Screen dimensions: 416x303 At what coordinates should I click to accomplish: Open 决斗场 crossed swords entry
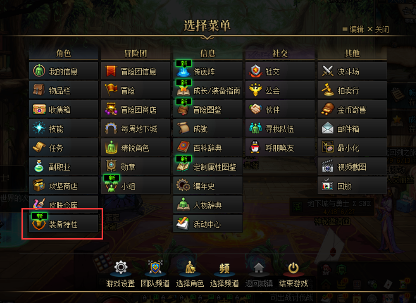pyautogui.click(x=352, y=72)
